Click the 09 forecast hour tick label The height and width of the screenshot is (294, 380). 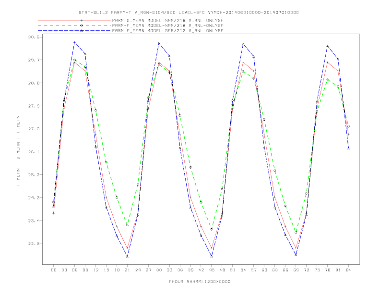tap(85, 270)
